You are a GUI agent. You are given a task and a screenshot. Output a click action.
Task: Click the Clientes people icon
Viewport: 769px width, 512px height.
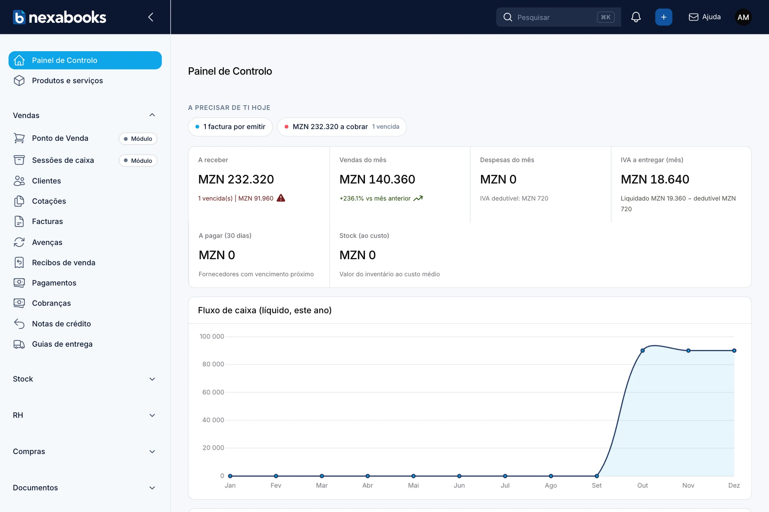pyautogui.click(x=19, y=181)
